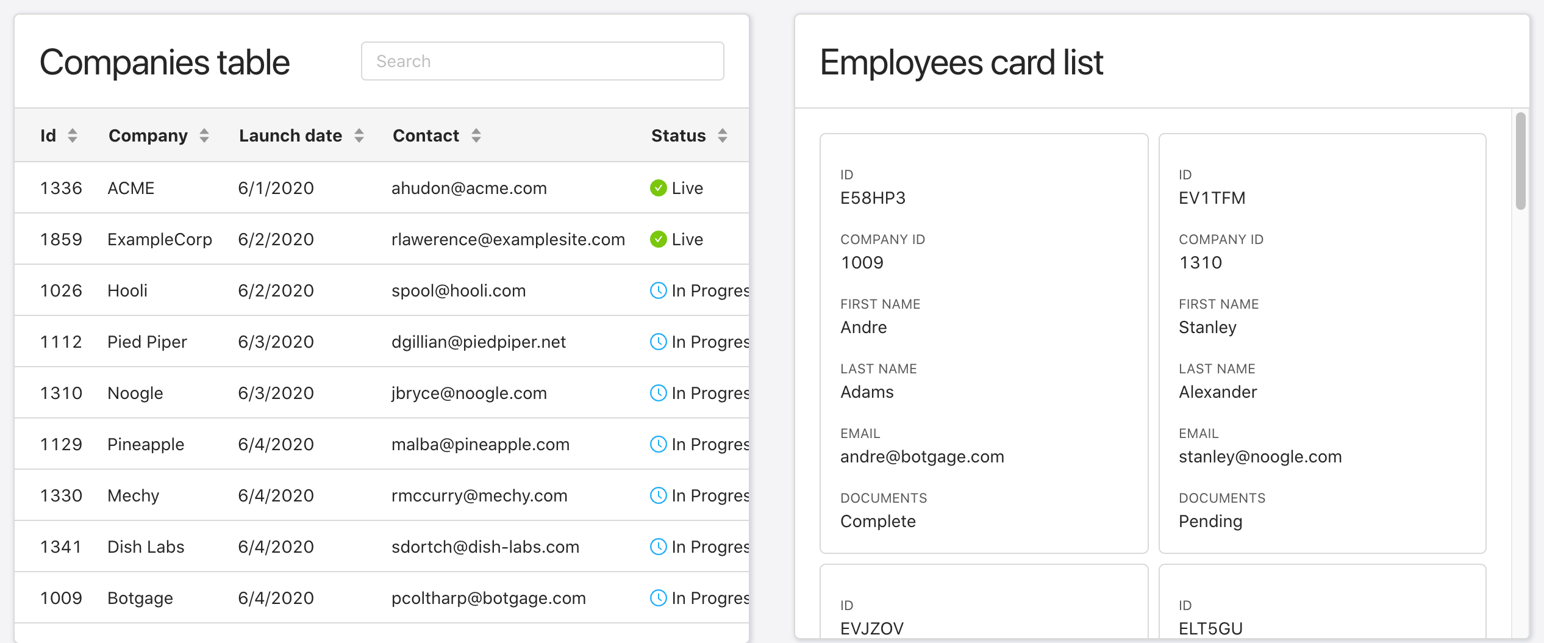Click the In Progress clock icon for Mechy
The height and width of the screenshot is (643, 1544).
coord(658,495)
